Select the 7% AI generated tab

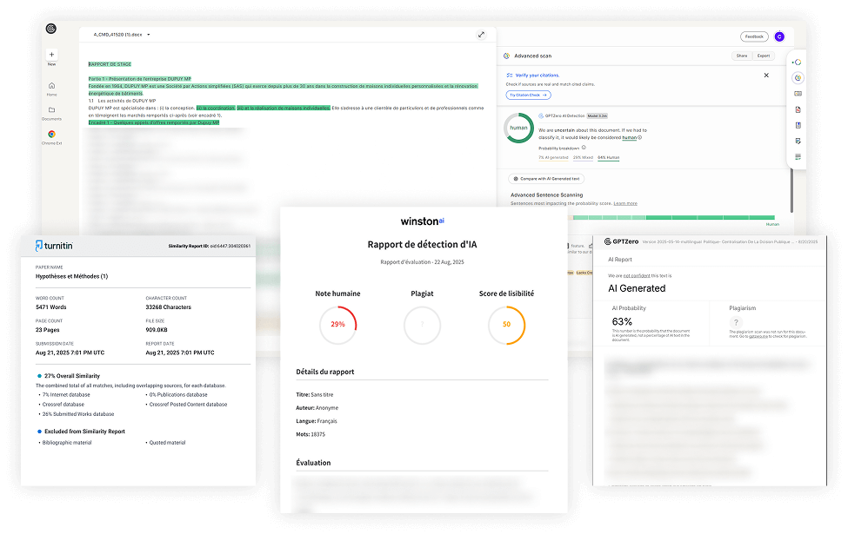(552, 157)
